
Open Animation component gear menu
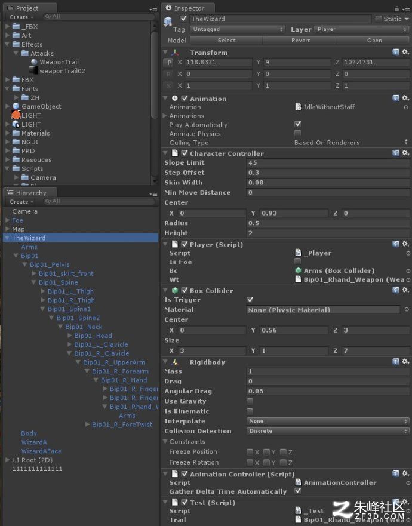[405, 98]
